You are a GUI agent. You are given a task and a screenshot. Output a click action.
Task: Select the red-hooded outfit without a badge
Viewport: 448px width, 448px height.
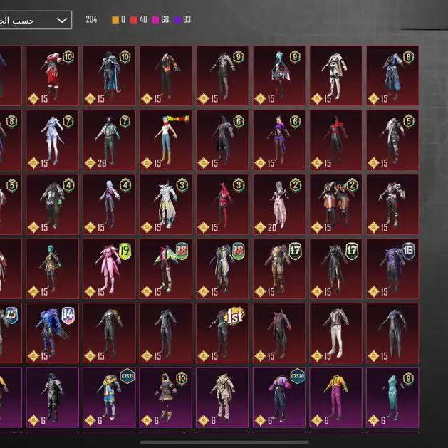click(335, 140)
